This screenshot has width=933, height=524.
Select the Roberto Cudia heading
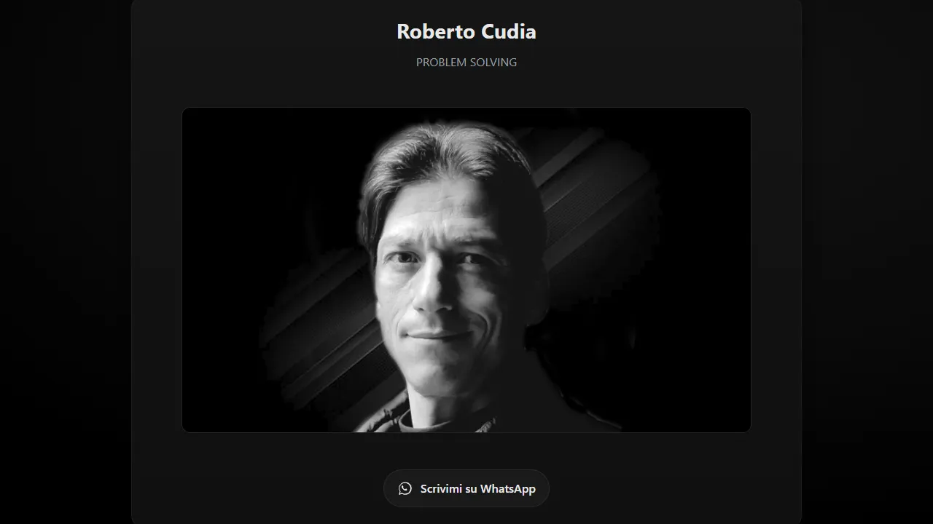coord(466,31)
